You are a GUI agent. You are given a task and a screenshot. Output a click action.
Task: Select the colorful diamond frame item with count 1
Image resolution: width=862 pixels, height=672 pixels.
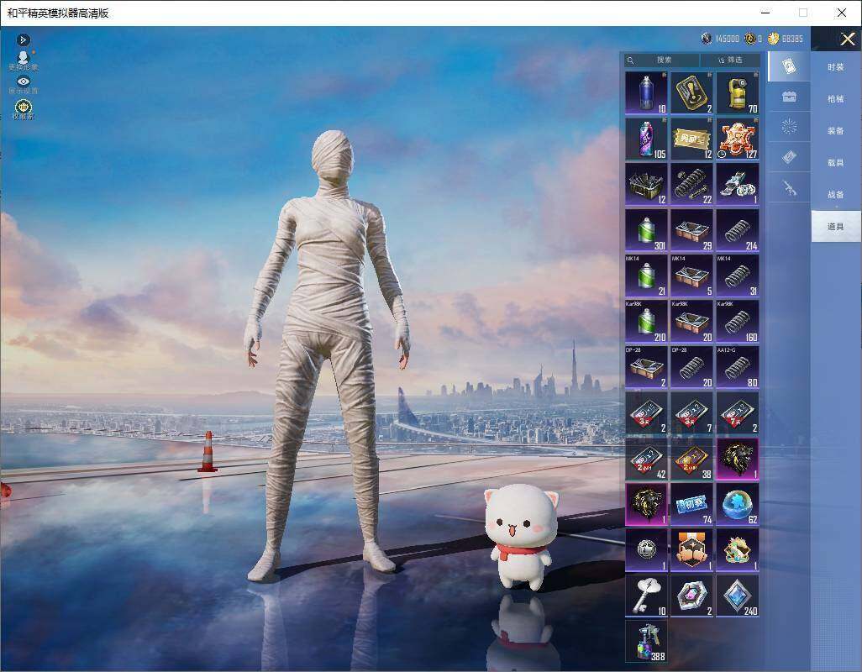(x=738, y=550)
